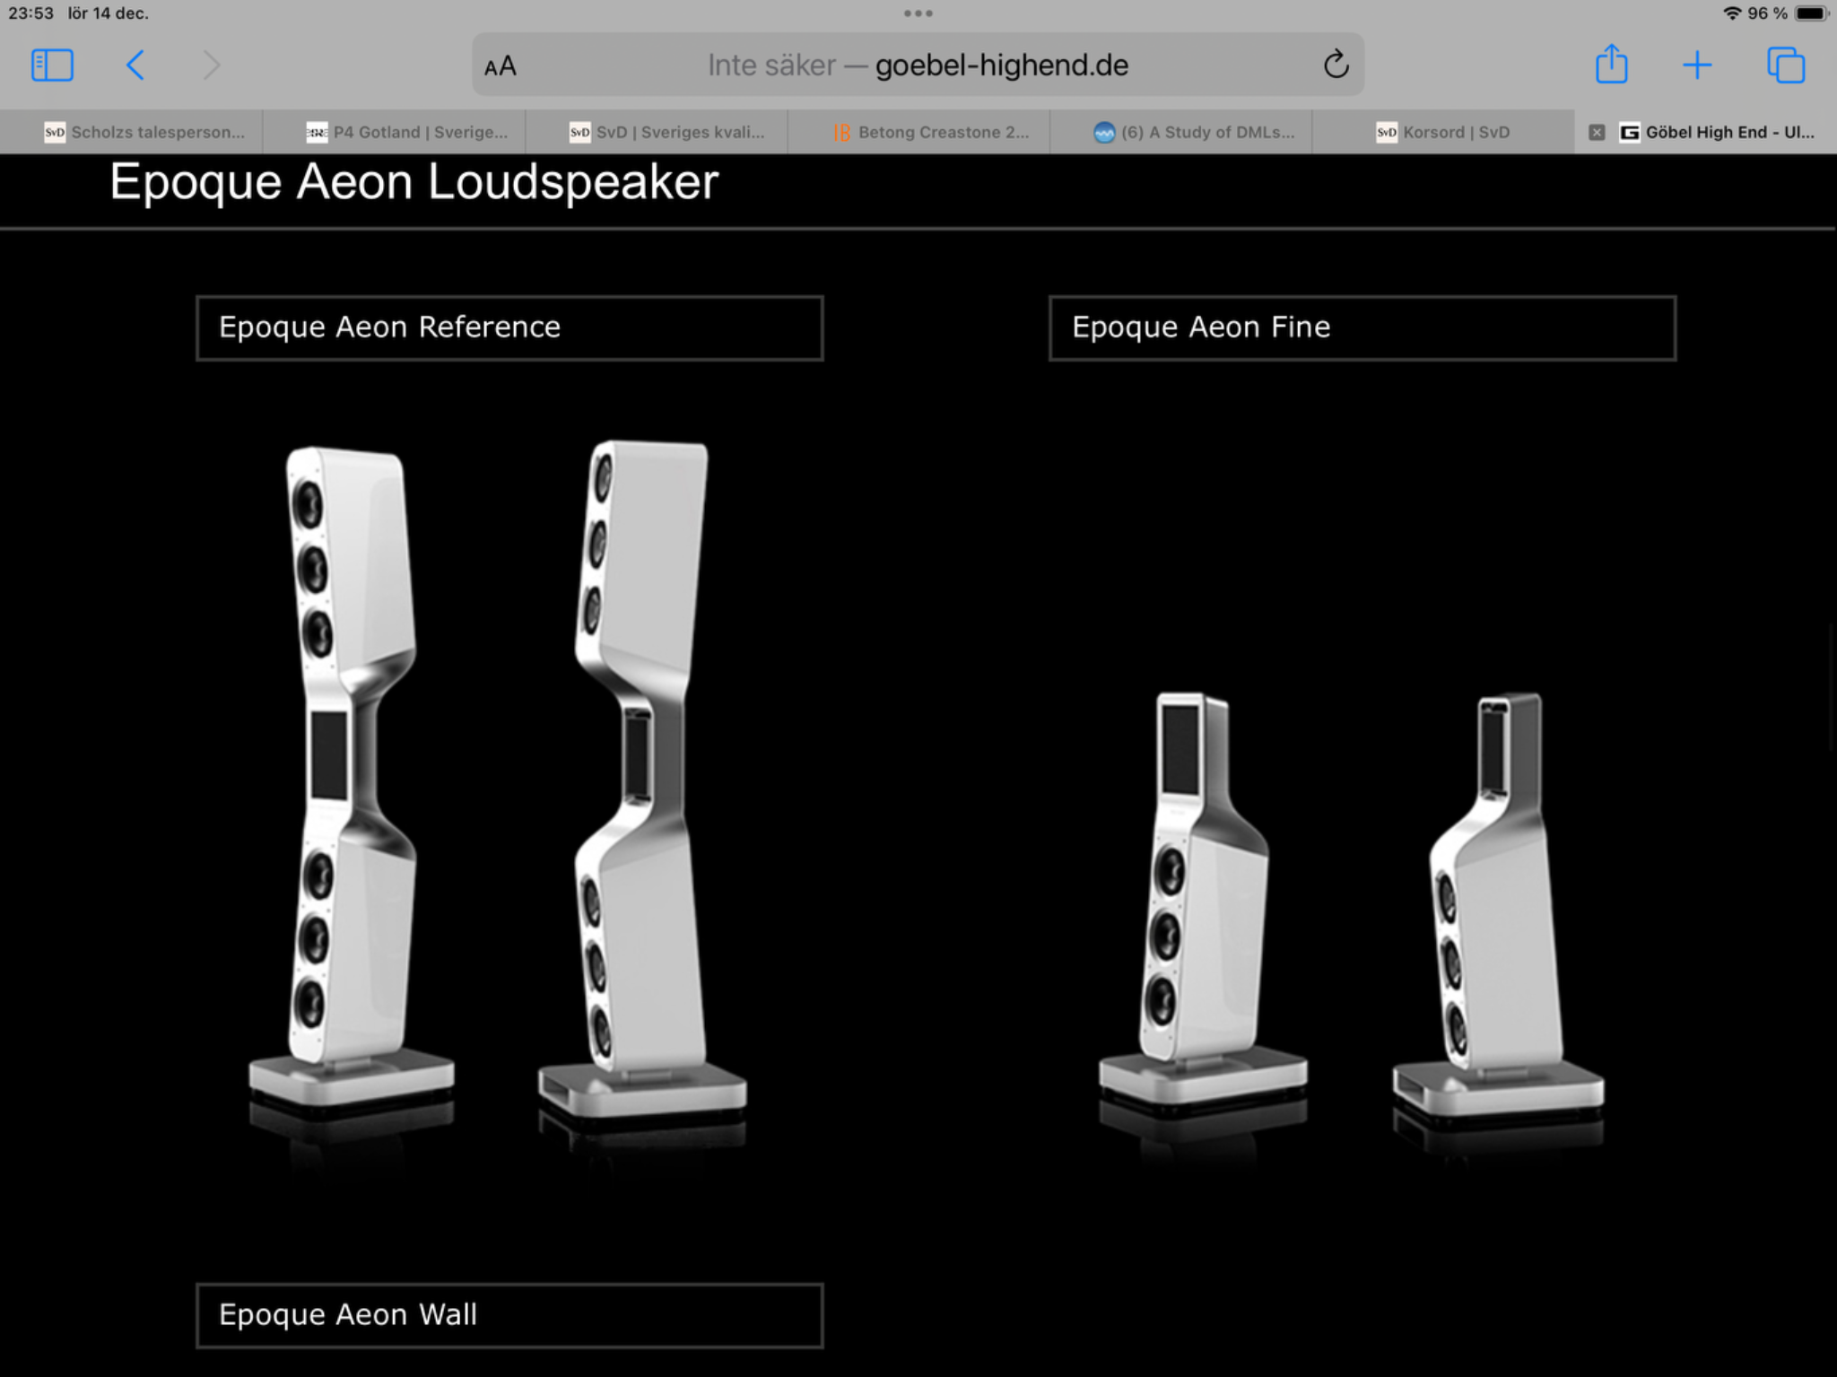
Task: Select the Göbel High End tab
Action: [x=1706, y=132]
